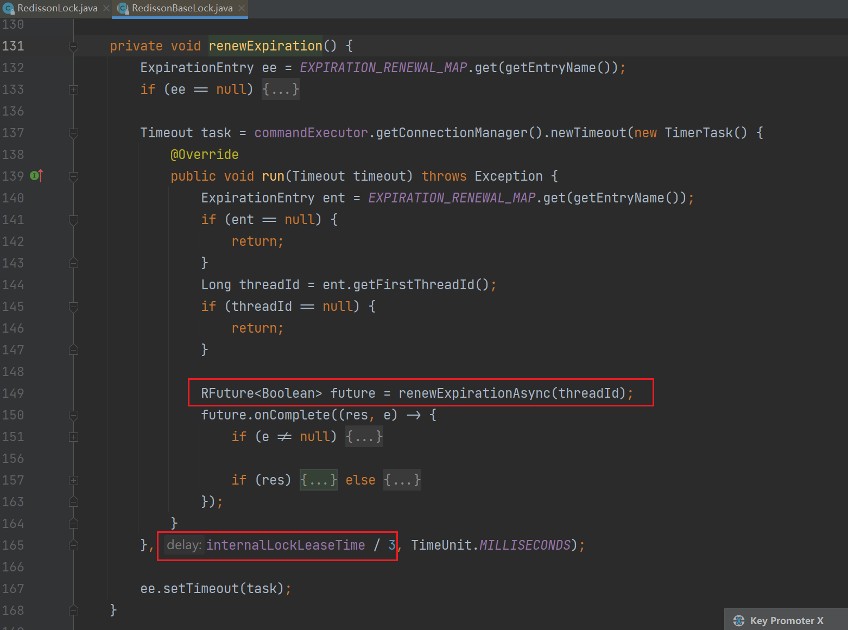
Task: Expand the folded block at line 133
Action: click(74, 90)
